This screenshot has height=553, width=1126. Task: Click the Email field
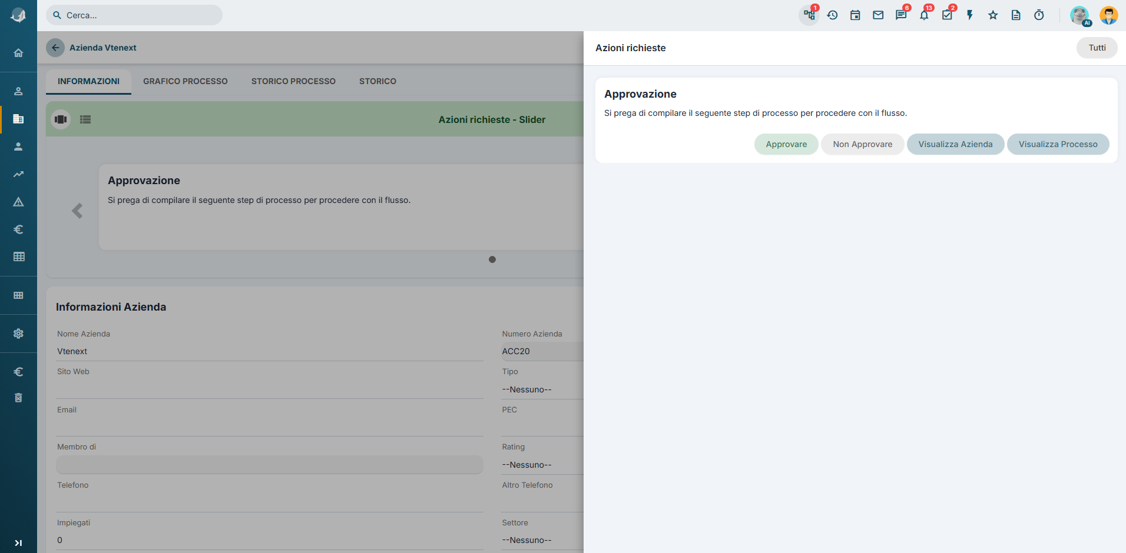coord(270,427)
